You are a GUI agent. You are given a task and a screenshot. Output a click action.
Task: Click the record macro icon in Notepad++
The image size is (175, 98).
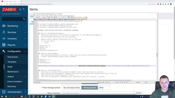pos(78,17)
